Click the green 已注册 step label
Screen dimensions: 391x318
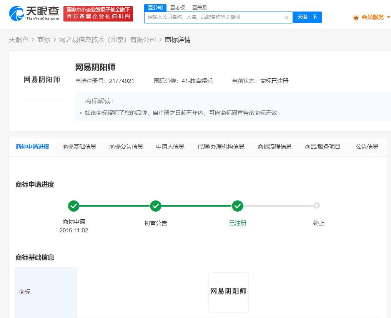(x=238, y=223)
